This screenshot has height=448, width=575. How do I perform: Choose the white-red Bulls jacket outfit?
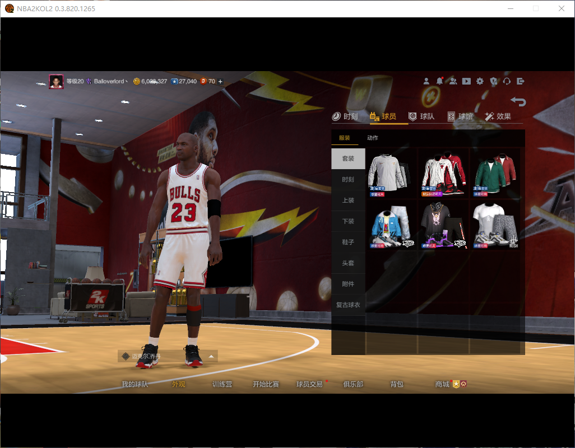(443, 173)
